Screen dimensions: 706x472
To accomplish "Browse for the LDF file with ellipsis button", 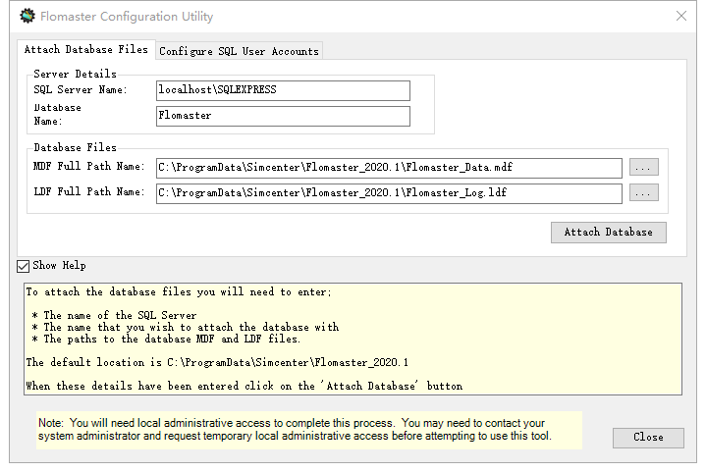I will click(x=644, y=193).
